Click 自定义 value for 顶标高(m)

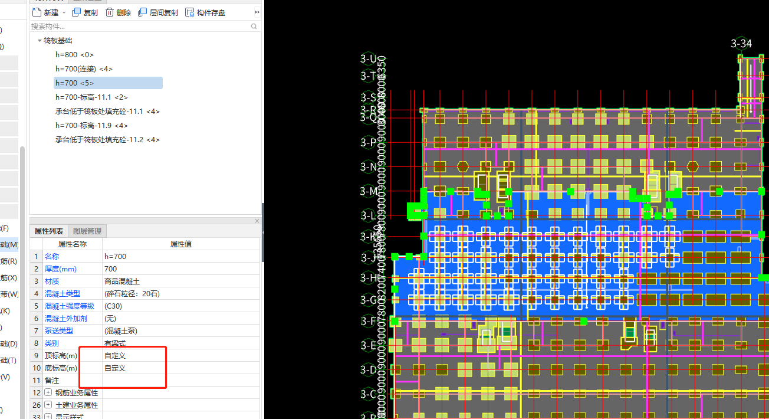pyautogui.click(x=181, y=356)
